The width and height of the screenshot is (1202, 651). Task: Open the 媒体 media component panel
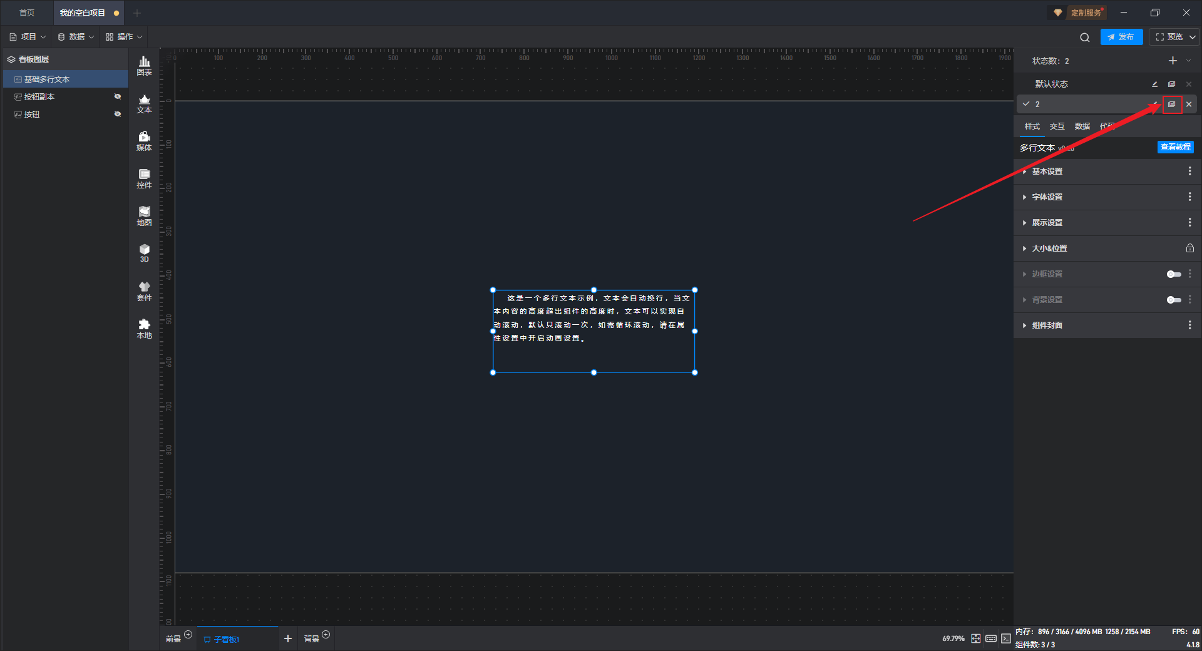click(144, 141)
